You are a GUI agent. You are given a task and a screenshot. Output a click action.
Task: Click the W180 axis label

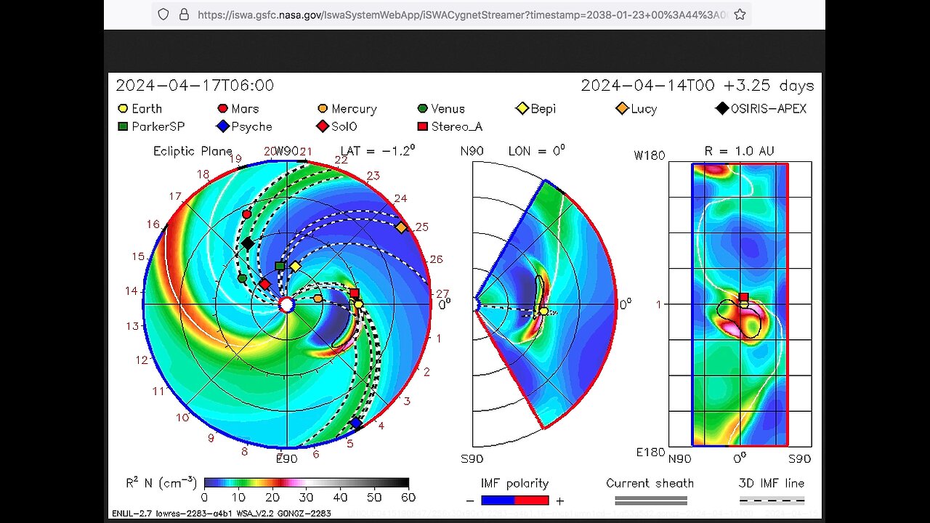[x=650, y=155]
